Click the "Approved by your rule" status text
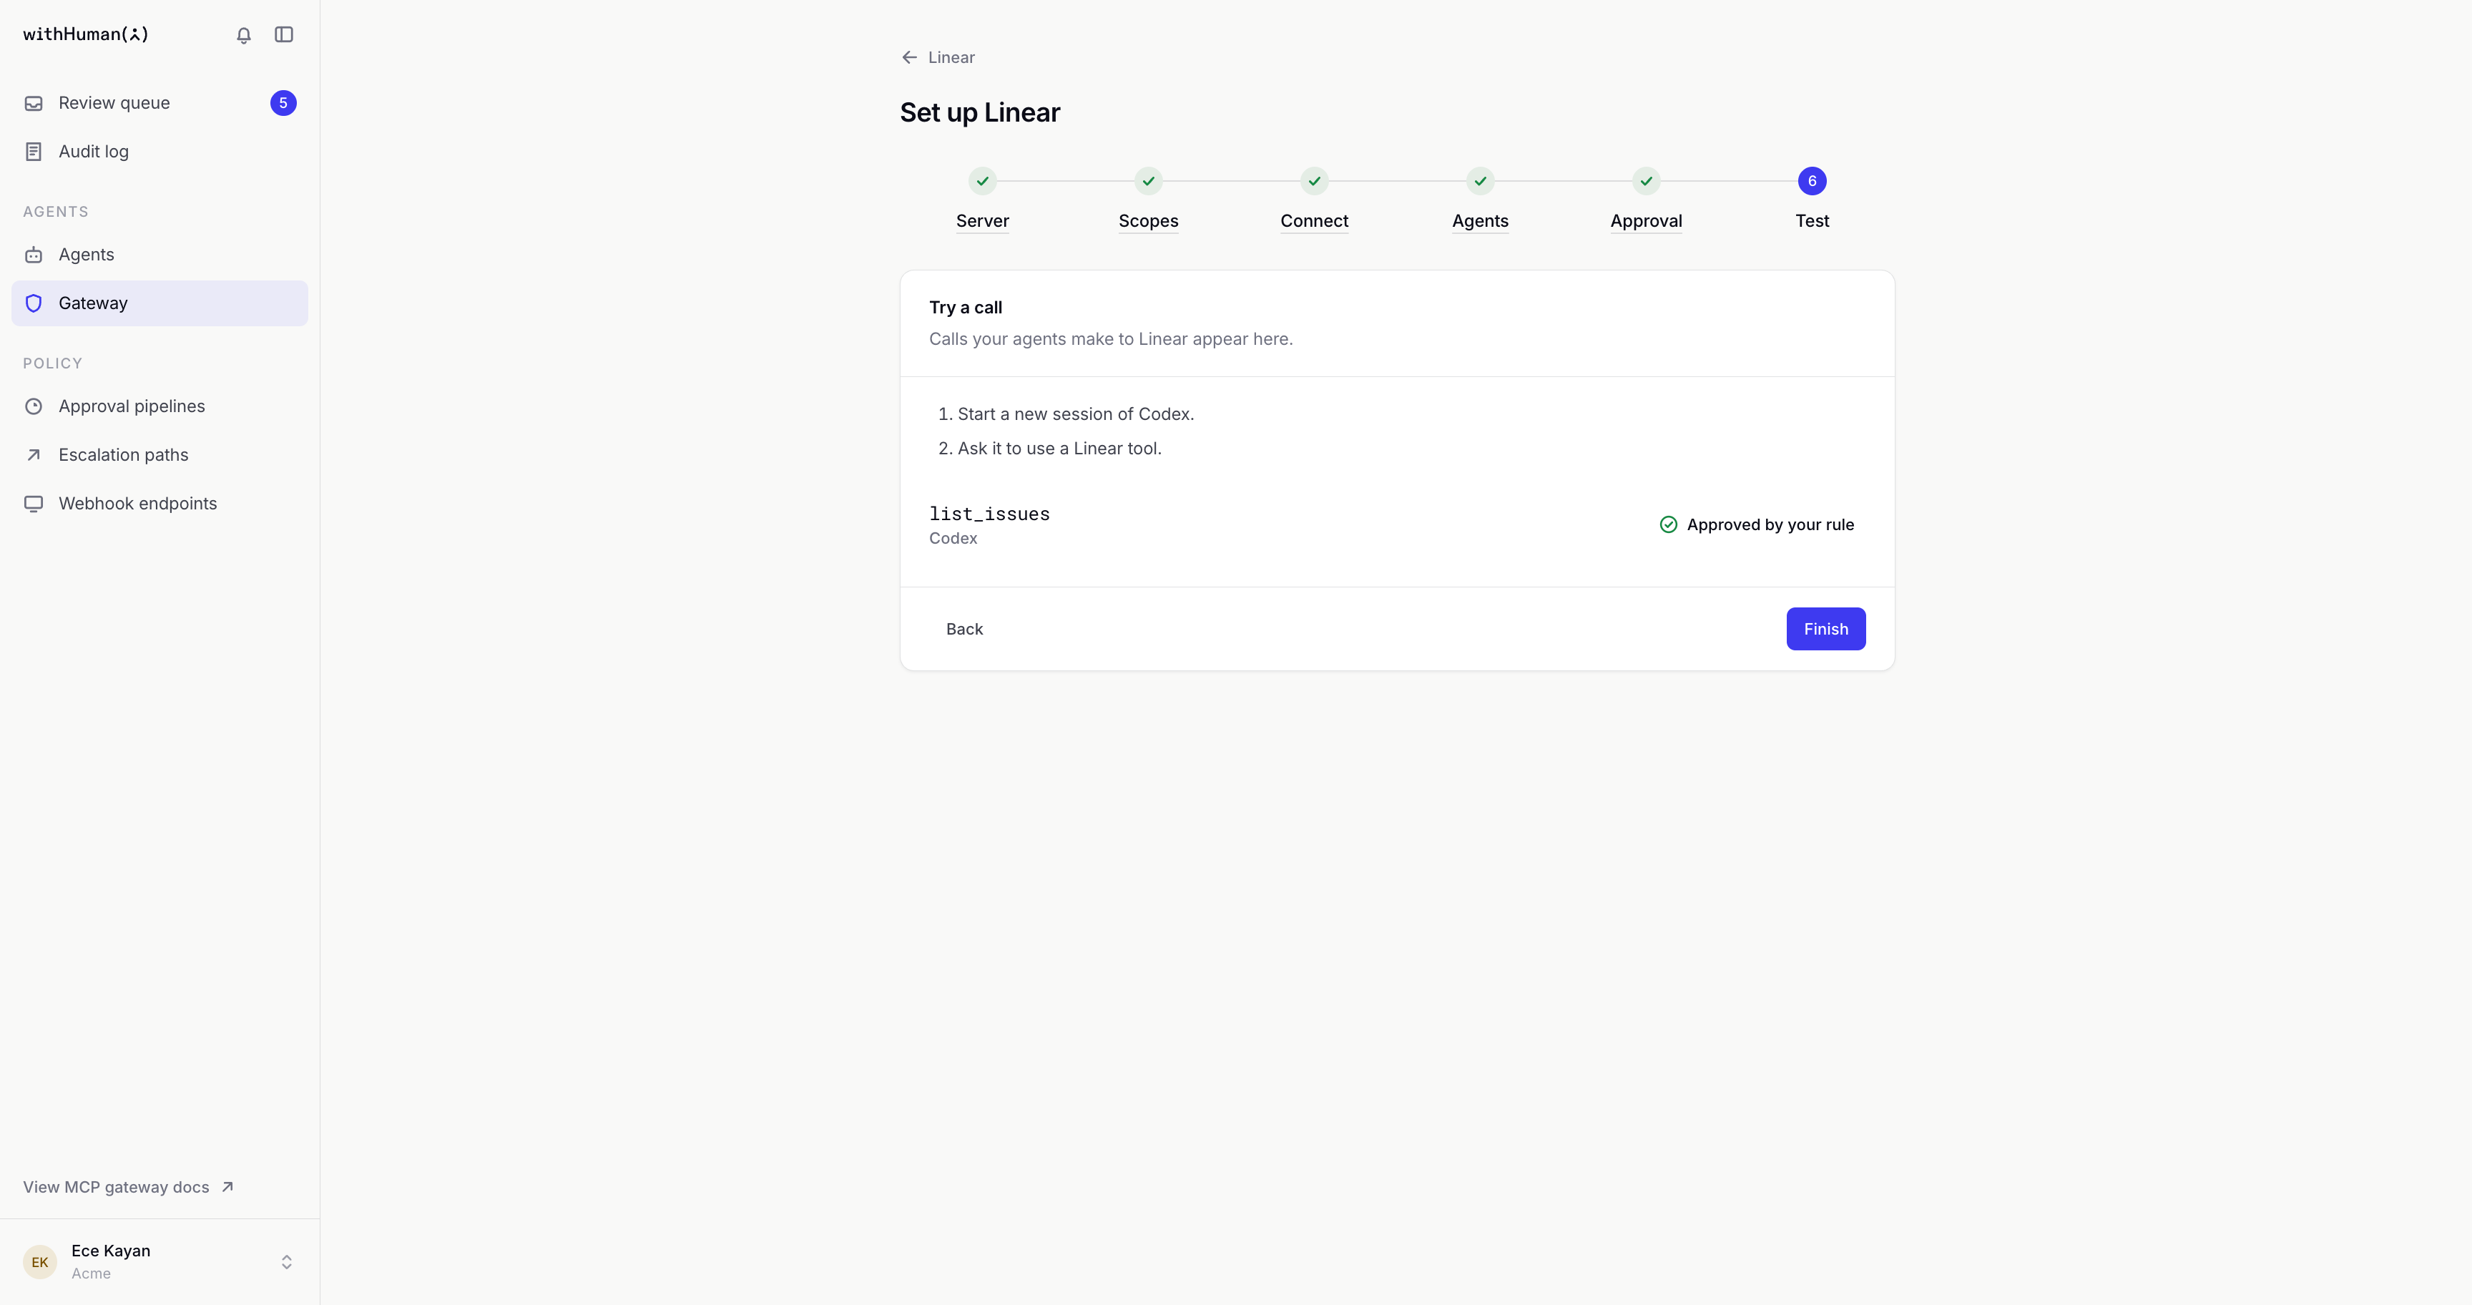The width and height of the screenshot is (2472, 1305). coord(1770,525)
